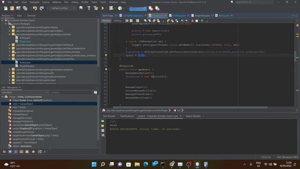Toggle the lock icon filter in Navigator

pos(21,152)
